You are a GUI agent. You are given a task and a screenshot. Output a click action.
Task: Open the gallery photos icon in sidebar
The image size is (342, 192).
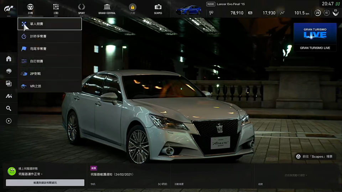pos(9,83)
